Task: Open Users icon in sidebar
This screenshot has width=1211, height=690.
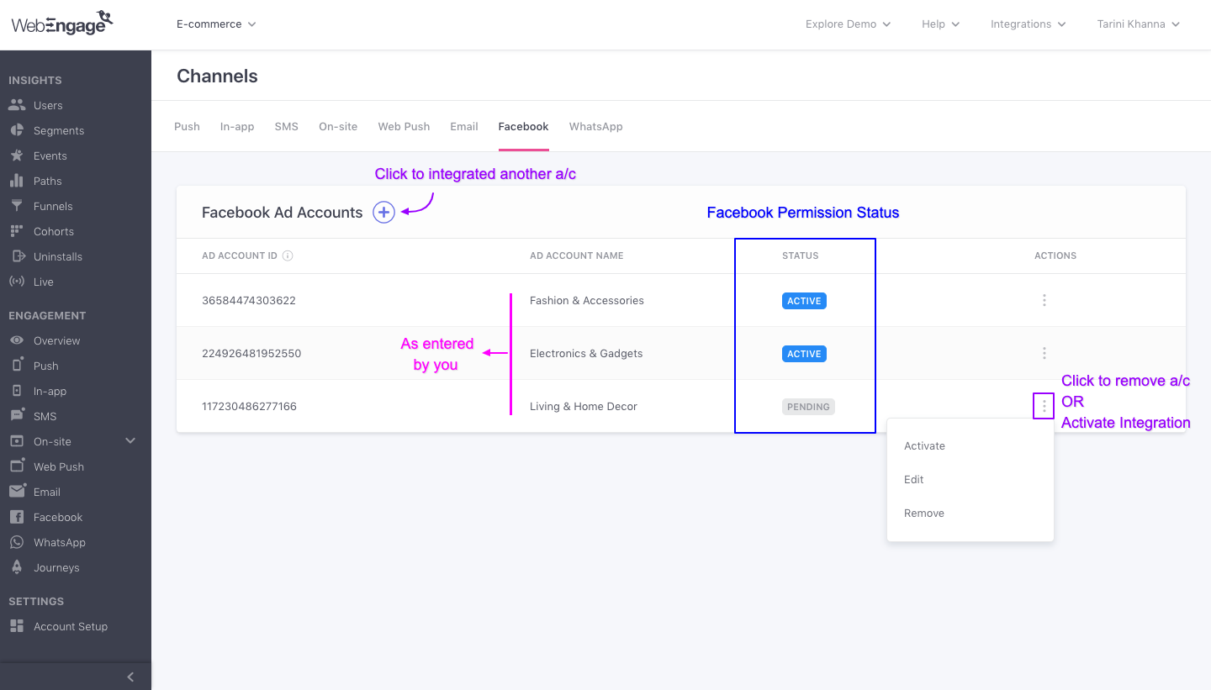Action: pos(17,105)
